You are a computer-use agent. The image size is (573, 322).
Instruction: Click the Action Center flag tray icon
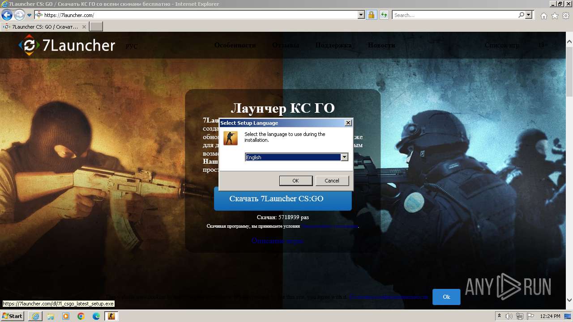[x=531, y=316]
